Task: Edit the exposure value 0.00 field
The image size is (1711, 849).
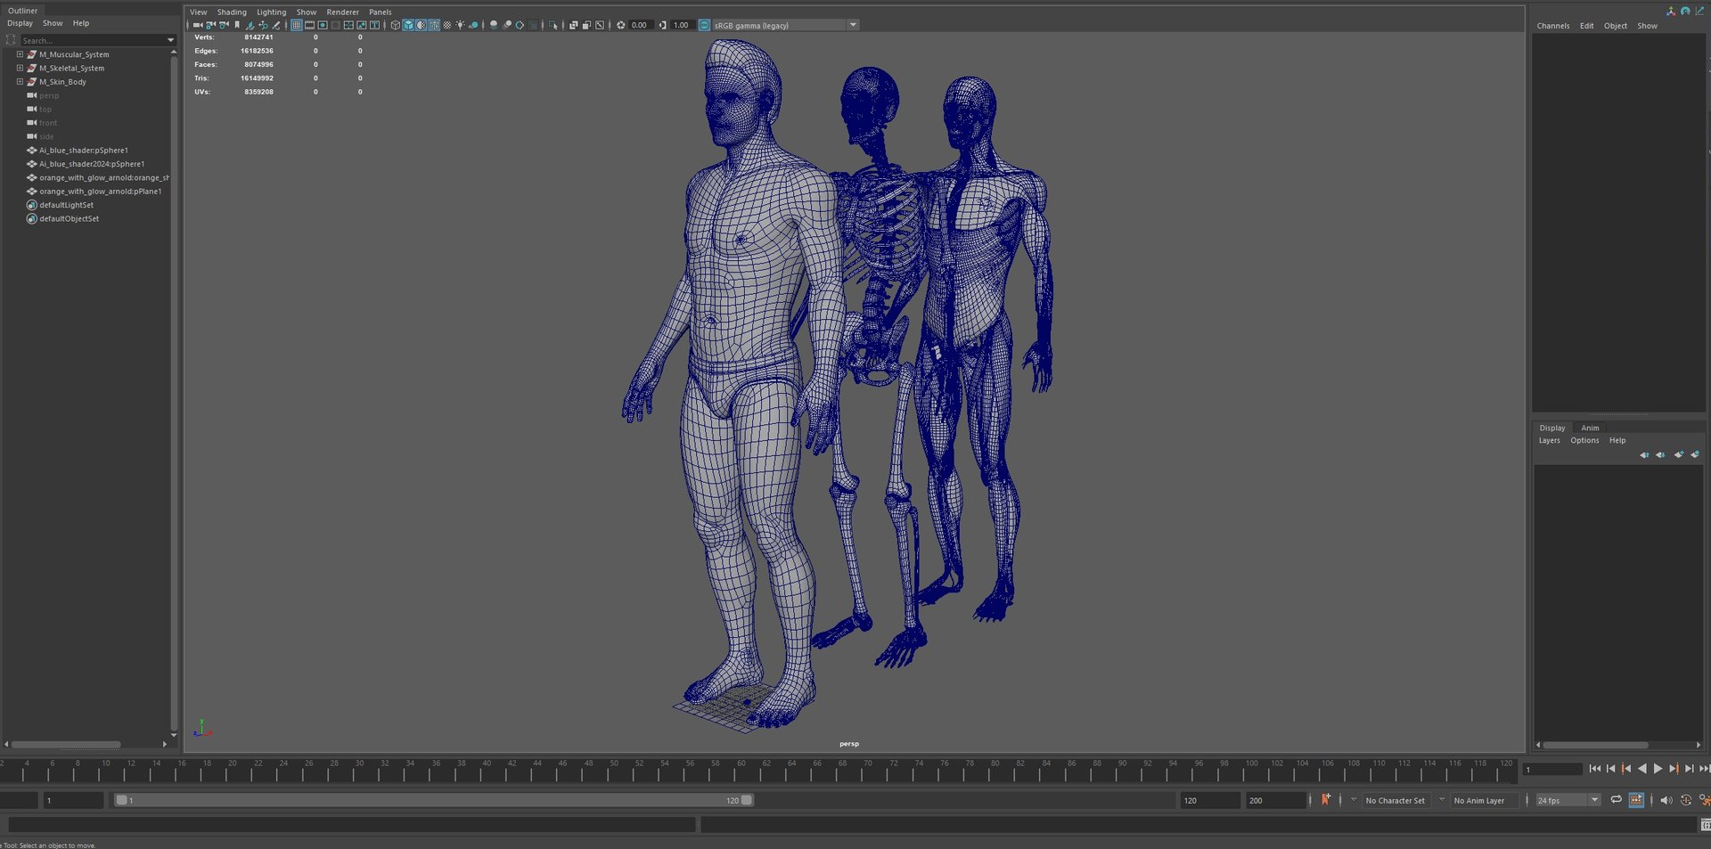Action: tap(641, 25)
